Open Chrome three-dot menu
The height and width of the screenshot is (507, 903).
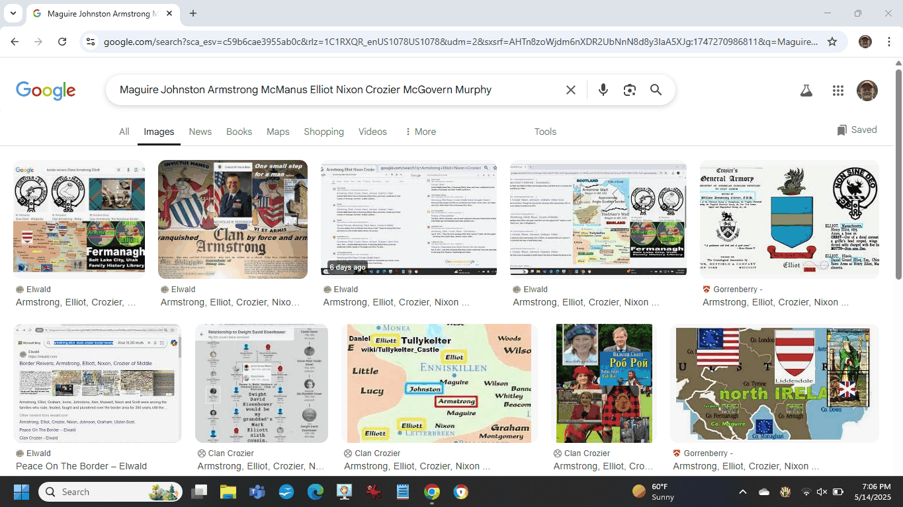tap(888, 42)
